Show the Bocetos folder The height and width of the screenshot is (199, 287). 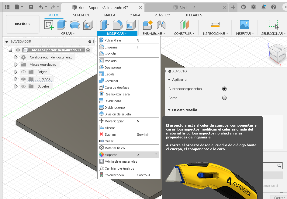click(23, 86)
